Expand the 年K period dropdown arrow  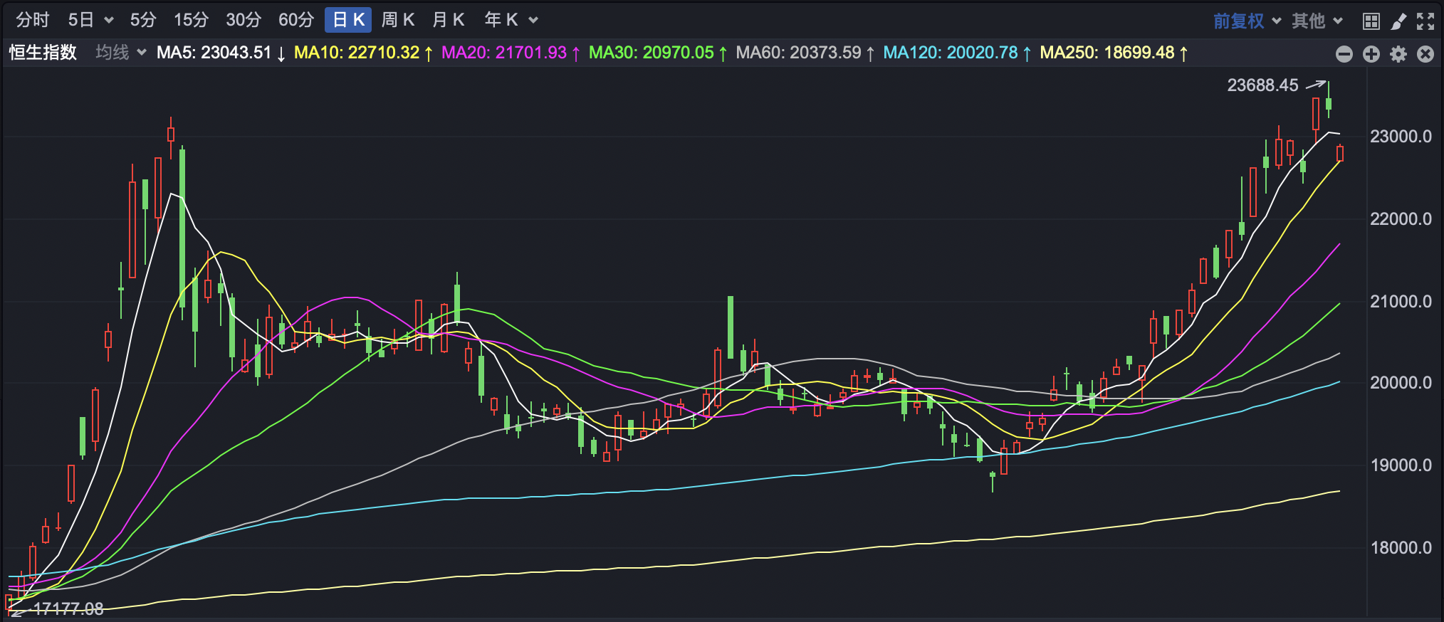coord(533,20)
